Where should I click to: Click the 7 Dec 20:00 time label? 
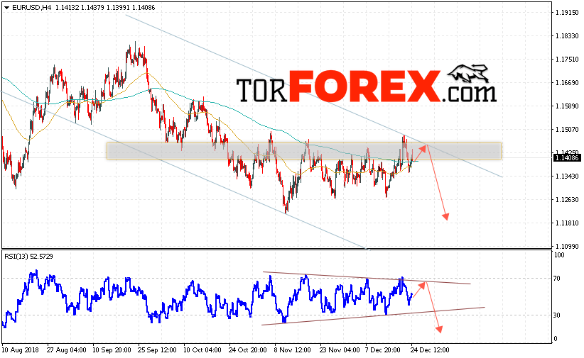[383, 350]
